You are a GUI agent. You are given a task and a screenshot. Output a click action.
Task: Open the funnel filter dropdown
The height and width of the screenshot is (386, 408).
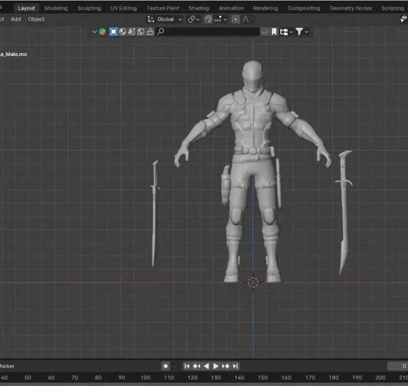(302, 32)
